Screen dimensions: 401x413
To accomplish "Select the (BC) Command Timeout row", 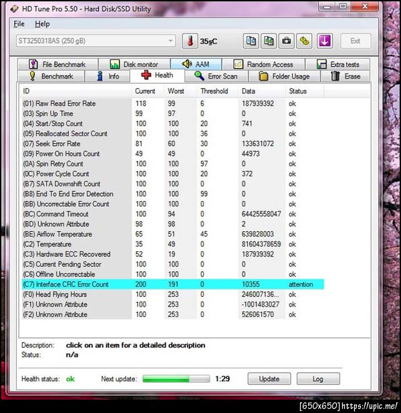I will coord(173,214).
